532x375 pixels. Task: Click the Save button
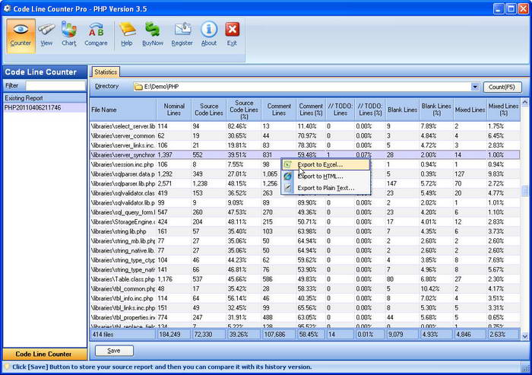(x=113, y=351)
